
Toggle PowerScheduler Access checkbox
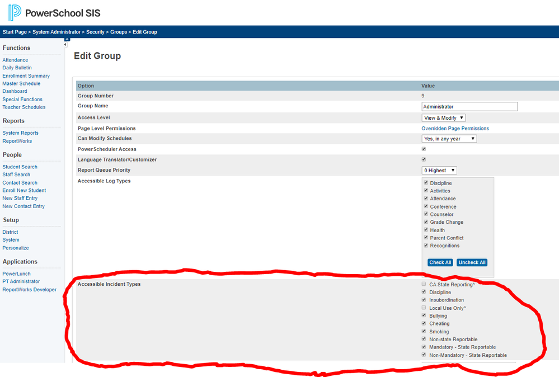click(424, 149)
